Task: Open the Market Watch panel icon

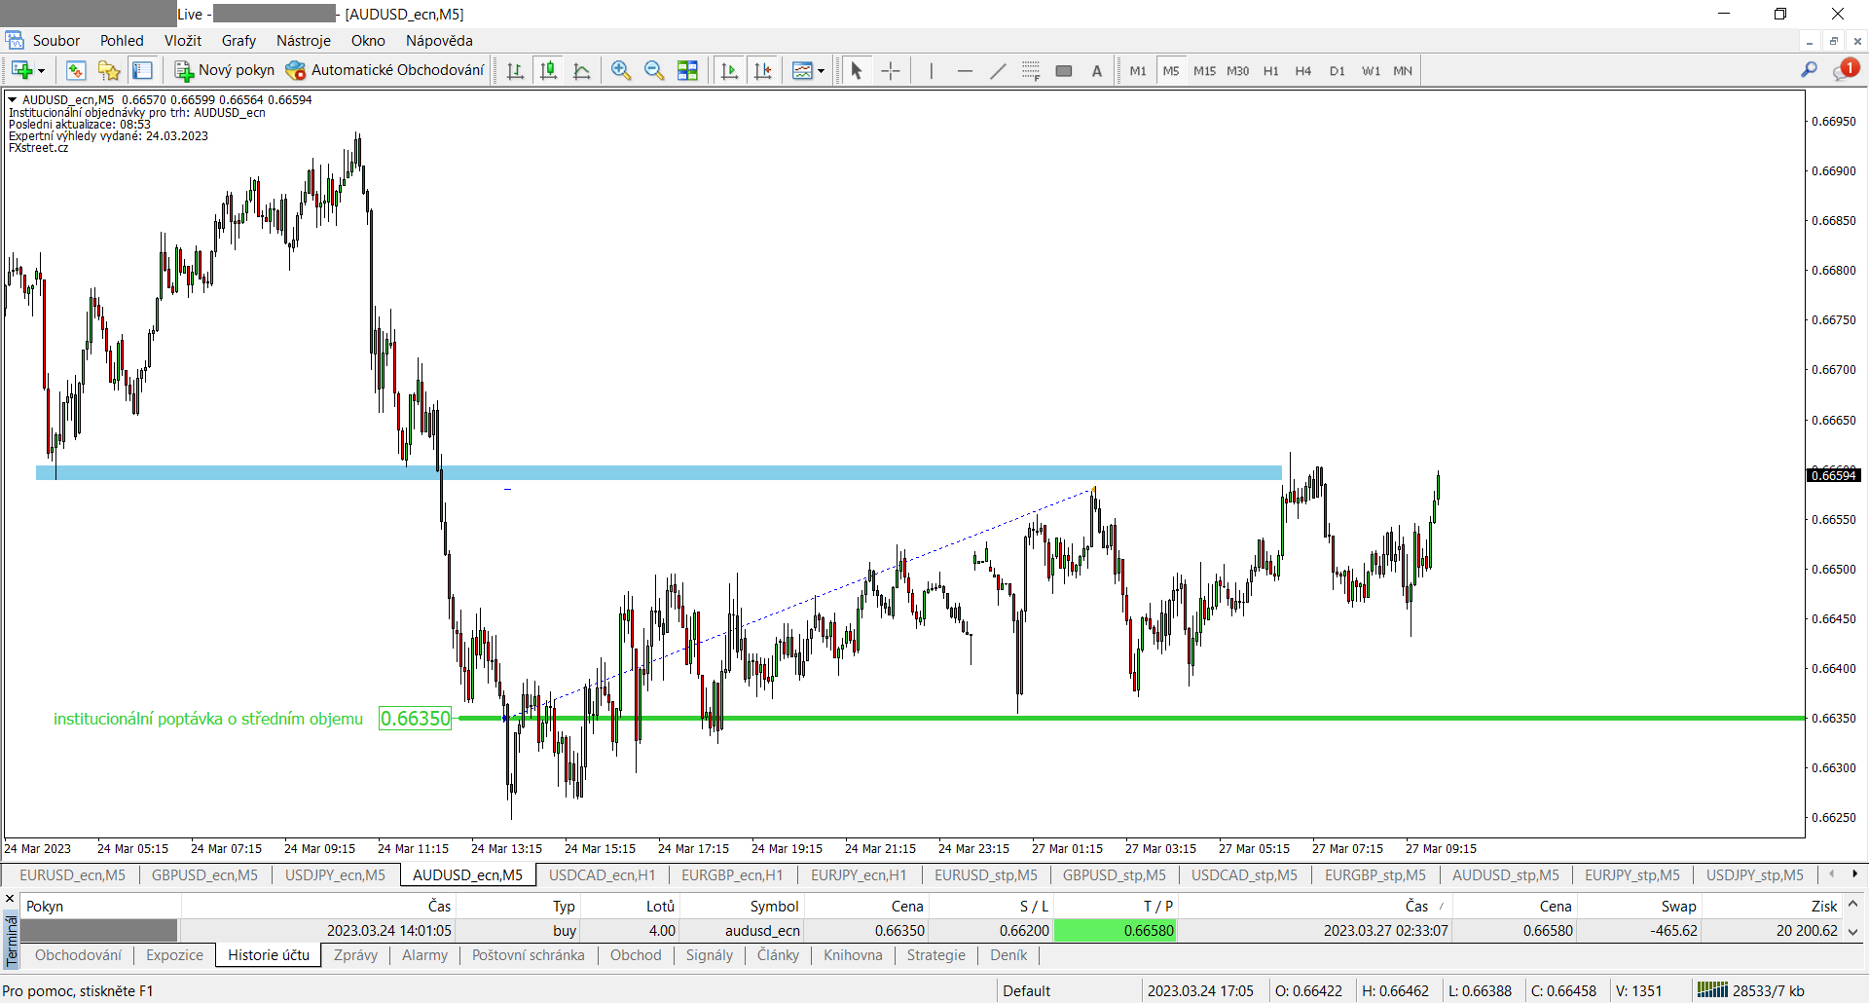Action: point(76,70)
